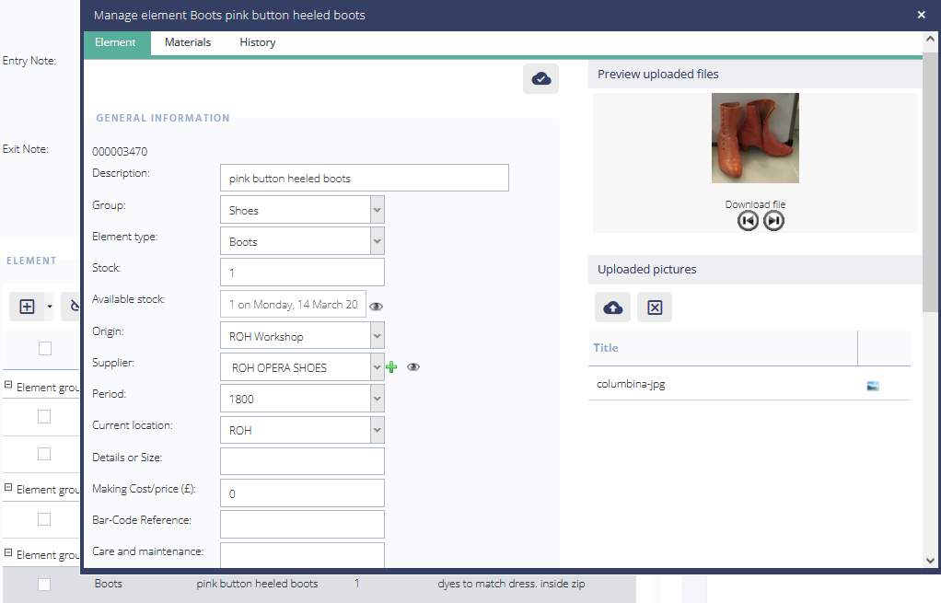Go to next preview image
The width and height of the screenshot is (941, 603).
pos(774,221)
